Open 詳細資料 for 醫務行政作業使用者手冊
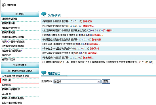 tap(88, 58)
